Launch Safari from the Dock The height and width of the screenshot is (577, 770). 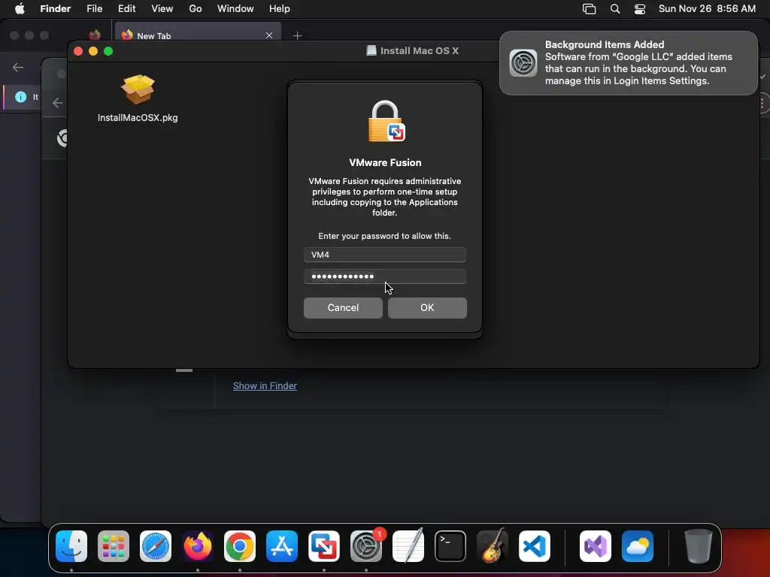click(156, 545)
